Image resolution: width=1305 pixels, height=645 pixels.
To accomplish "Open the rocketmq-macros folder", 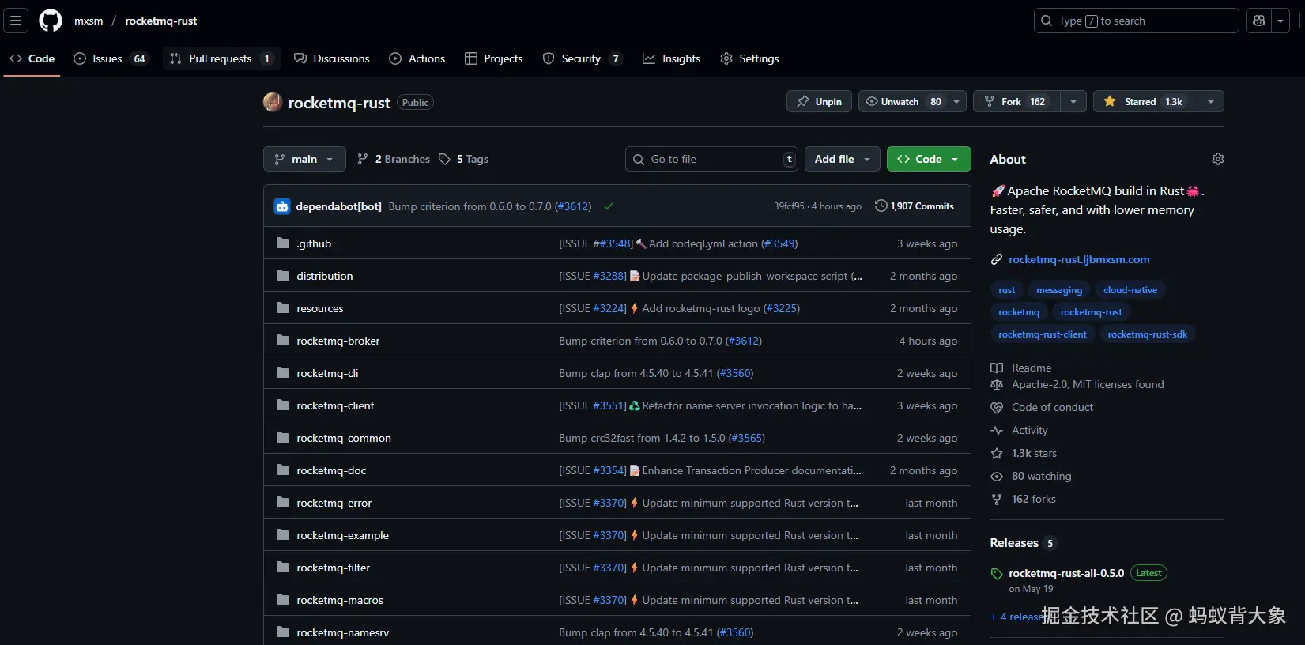I will click(340, 600).
